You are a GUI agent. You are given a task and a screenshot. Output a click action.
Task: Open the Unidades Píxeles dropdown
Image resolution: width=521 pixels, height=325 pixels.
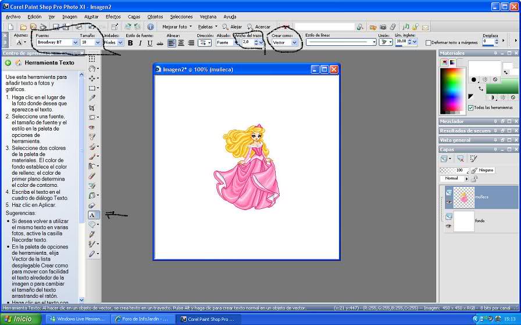tap(120, 42)
